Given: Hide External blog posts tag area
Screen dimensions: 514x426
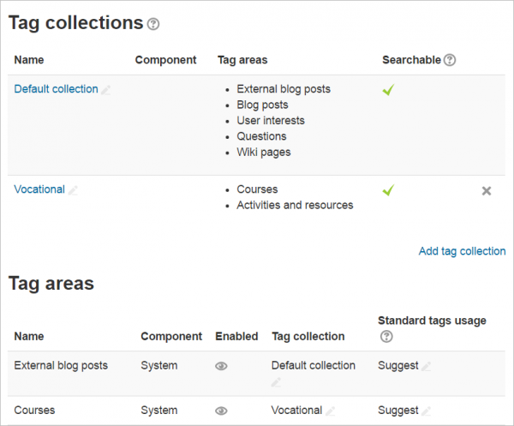Looking at the screenshot, I should (x=221, y=366).
